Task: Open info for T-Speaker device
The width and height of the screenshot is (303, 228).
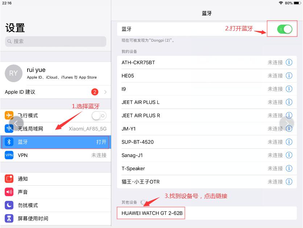Action: tap(289, 168)
